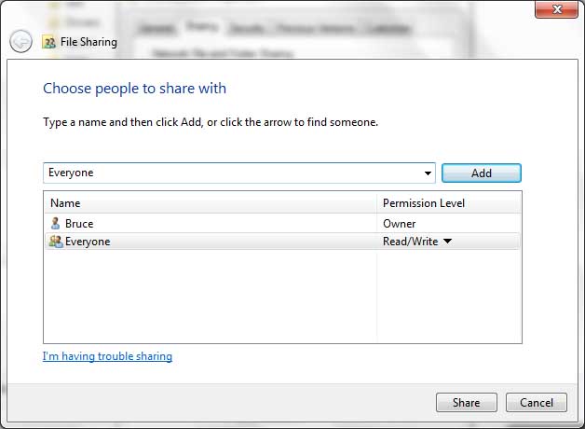Screen dimensions: 585x429
Task: Click the "Choose people to share with" heading
Action: pos(134,89)
